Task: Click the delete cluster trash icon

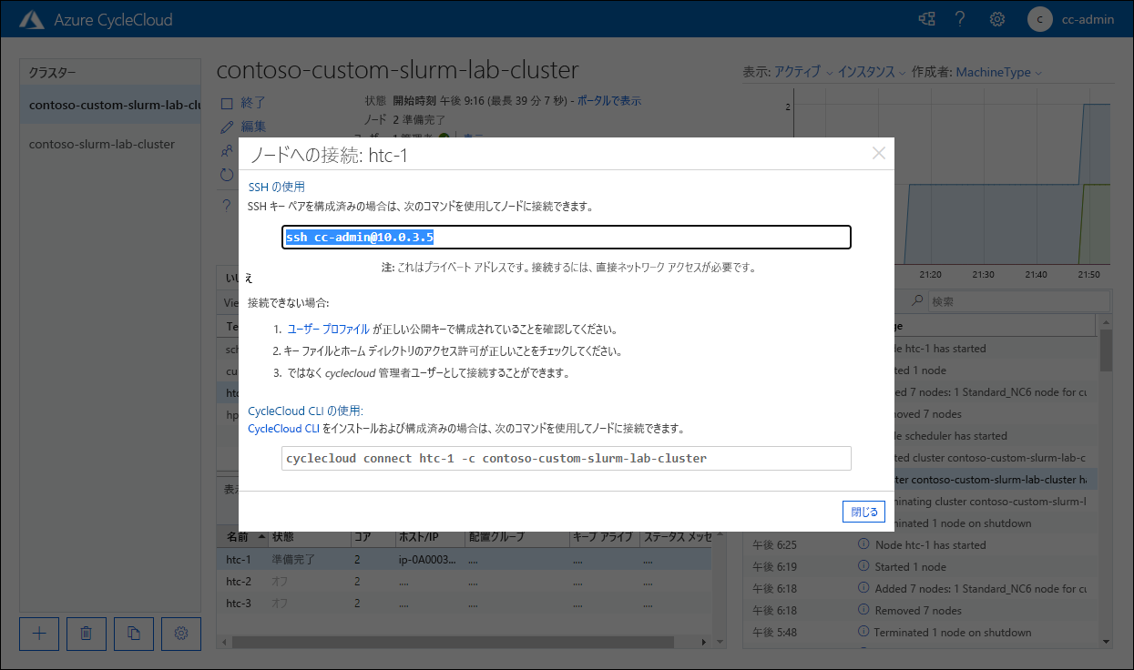Action: pos(87,634)
